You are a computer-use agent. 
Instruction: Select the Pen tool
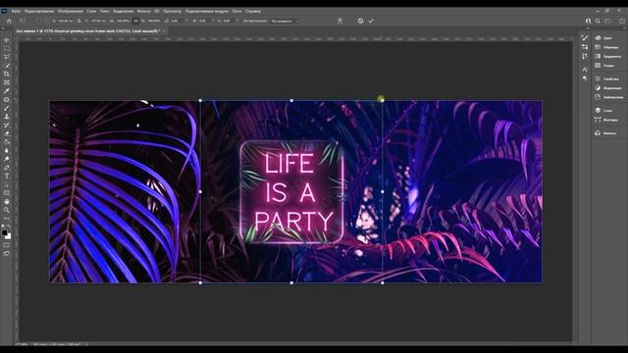[x=7, y=168]
